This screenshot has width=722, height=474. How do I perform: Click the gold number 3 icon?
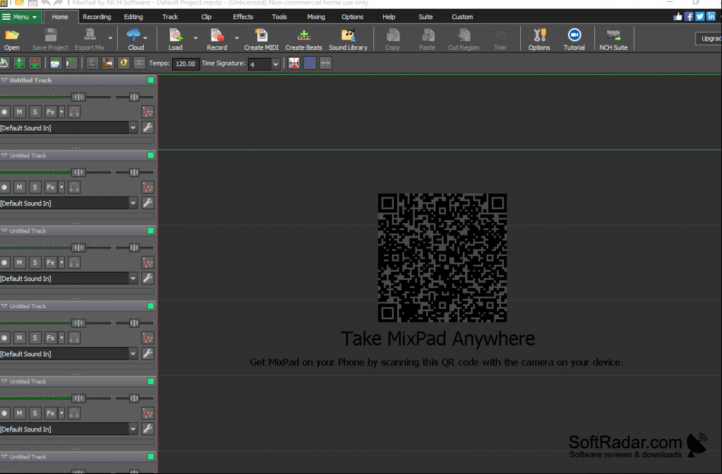(x=123, y=63)
